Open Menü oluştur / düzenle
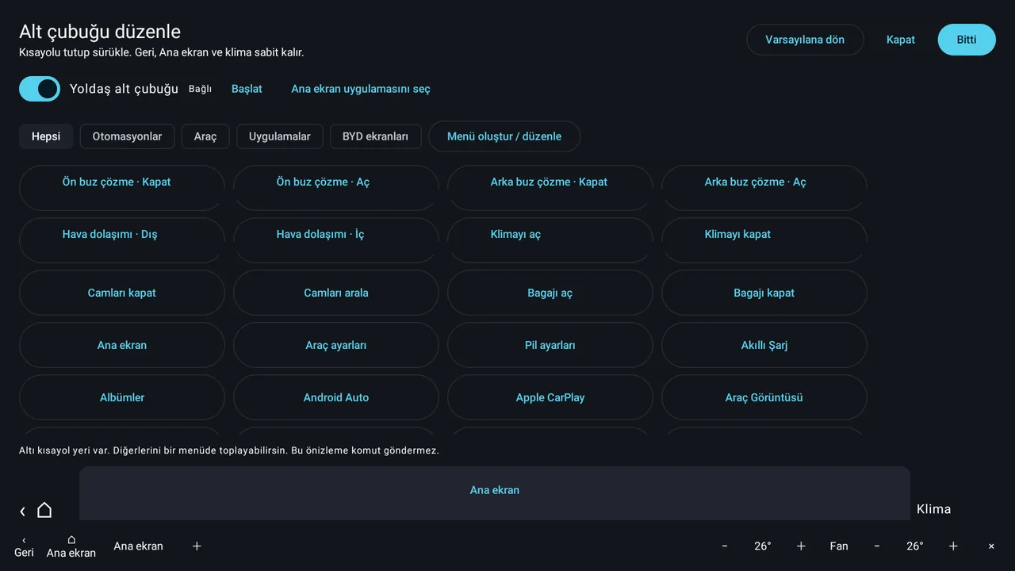The width and height of the screenshot is (1015, 571). pyautogui.click(x=504, y=136)
